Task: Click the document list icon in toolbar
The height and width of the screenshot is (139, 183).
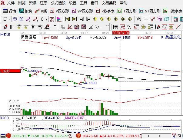Action: point(21,19)
